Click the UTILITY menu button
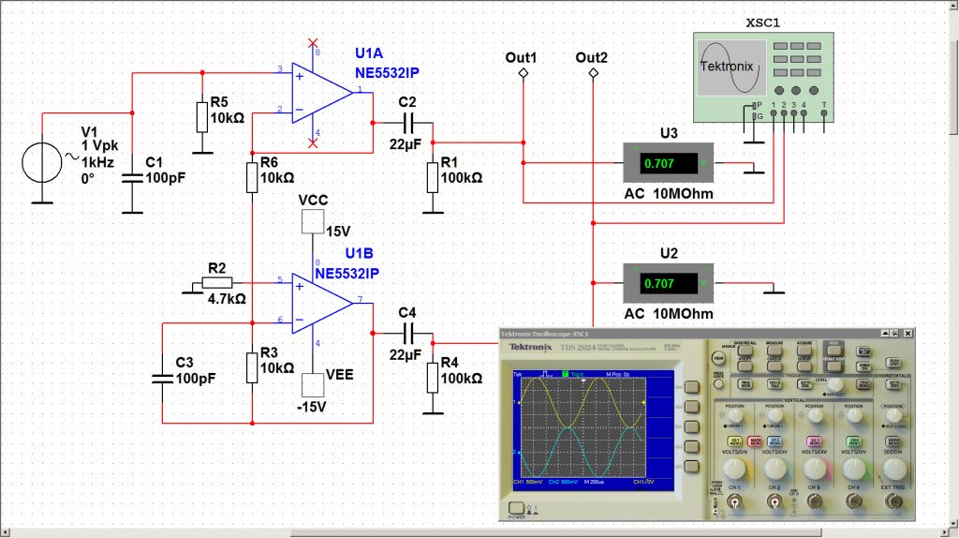 745,366
